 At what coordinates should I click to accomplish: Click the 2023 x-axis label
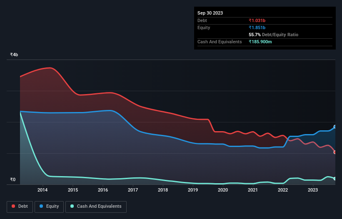312,190
